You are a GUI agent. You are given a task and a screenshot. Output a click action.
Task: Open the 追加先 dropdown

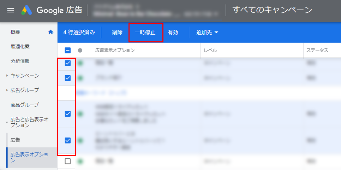[207, 33]
